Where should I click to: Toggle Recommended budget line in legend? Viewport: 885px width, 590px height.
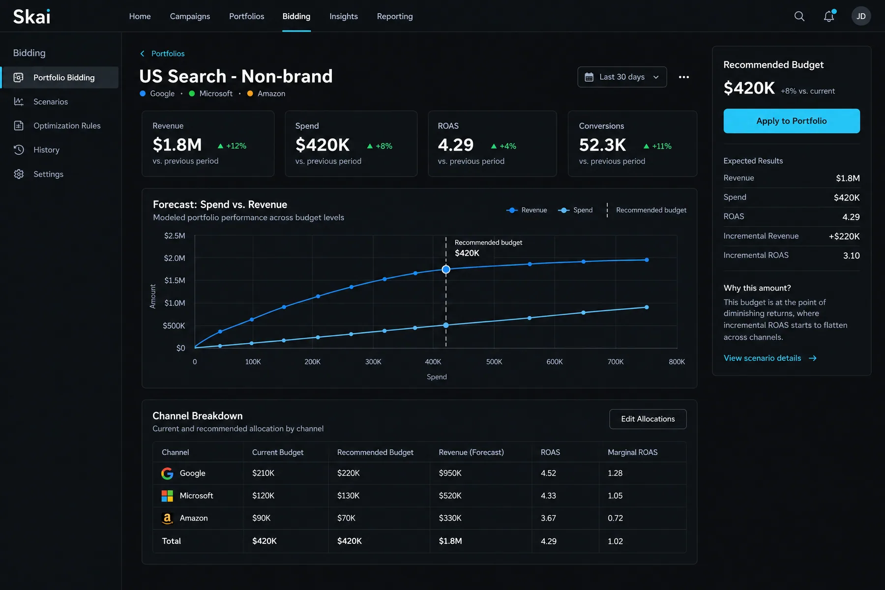click(646, 210)
